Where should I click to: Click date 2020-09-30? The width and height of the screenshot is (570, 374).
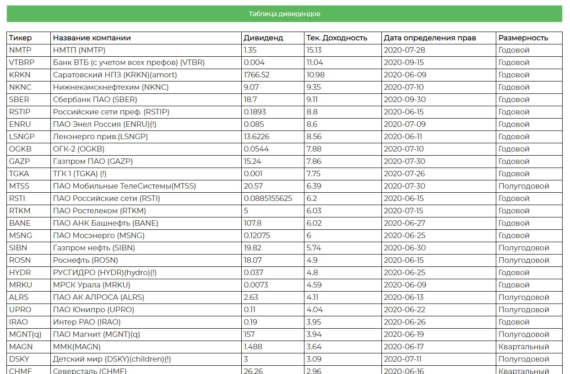click(405, 100)
